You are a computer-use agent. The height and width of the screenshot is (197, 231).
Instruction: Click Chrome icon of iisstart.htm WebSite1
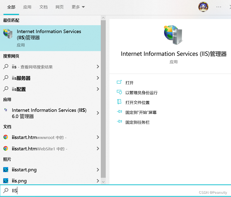pos(6,148)
